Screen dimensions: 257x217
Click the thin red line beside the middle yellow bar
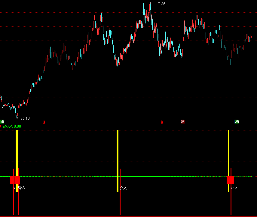tap(120, 191)
